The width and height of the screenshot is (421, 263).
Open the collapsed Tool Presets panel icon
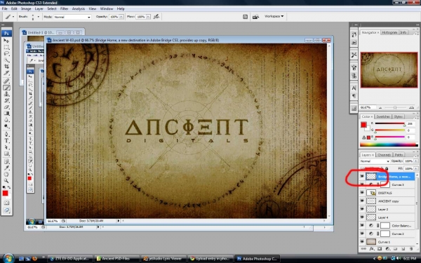[x=354, y=55]
